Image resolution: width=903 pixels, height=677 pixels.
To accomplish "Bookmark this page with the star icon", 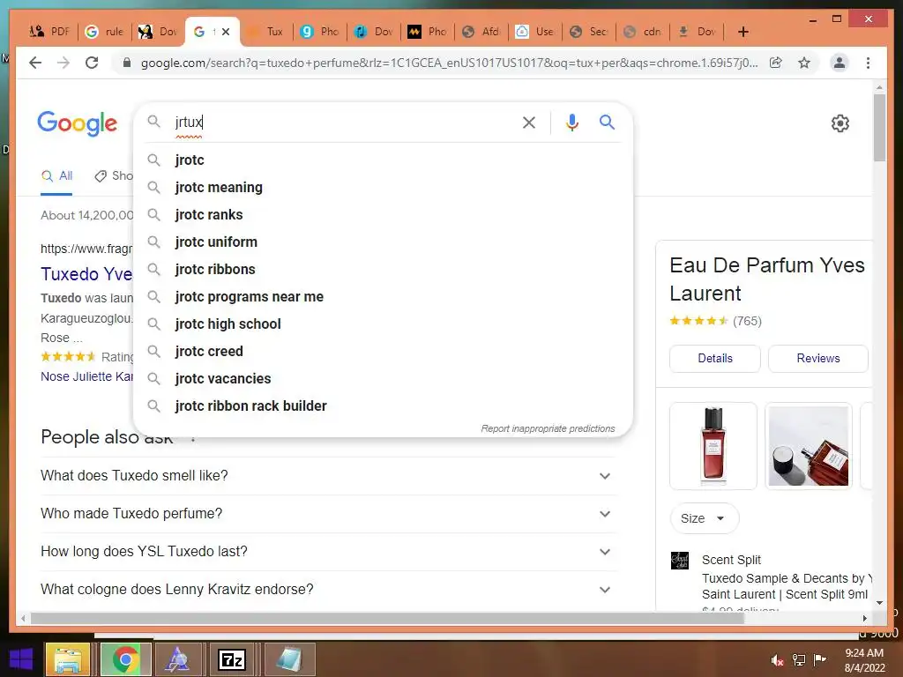I will pos(804,63).
